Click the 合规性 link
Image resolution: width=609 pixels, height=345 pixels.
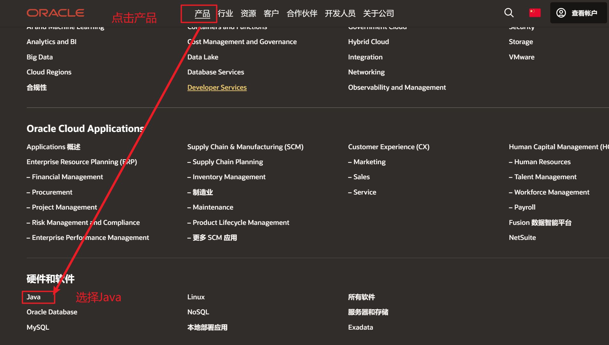point(37,88)
